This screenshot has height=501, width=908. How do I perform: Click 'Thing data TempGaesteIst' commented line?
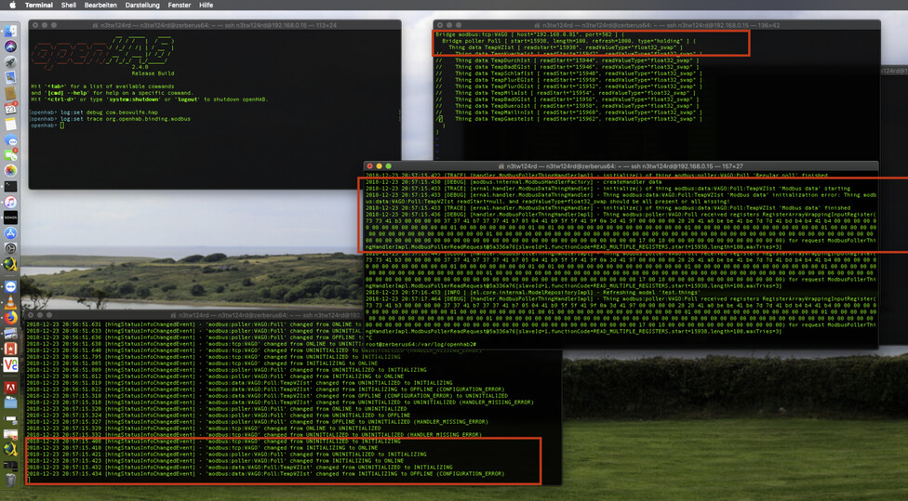pyautogui.click(x=568, y=119)
